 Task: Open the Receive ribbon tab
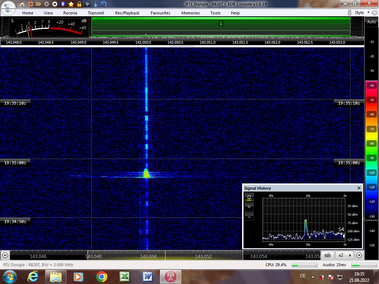click(70, 13)
